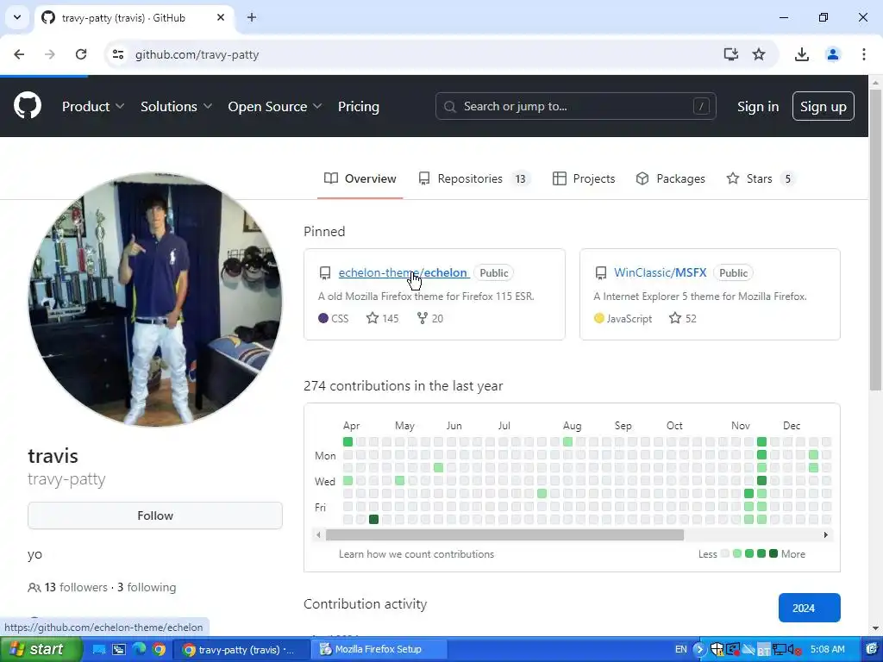Open site information icon in address bar
This screenshot has height=662, width=883.
pos(117,54)
